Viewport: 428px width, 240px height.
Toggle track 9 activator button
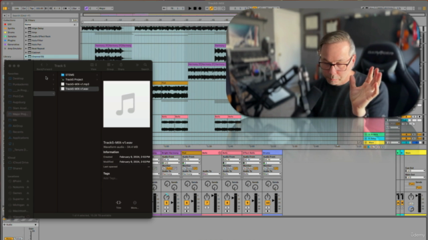(x=247, y=203)
